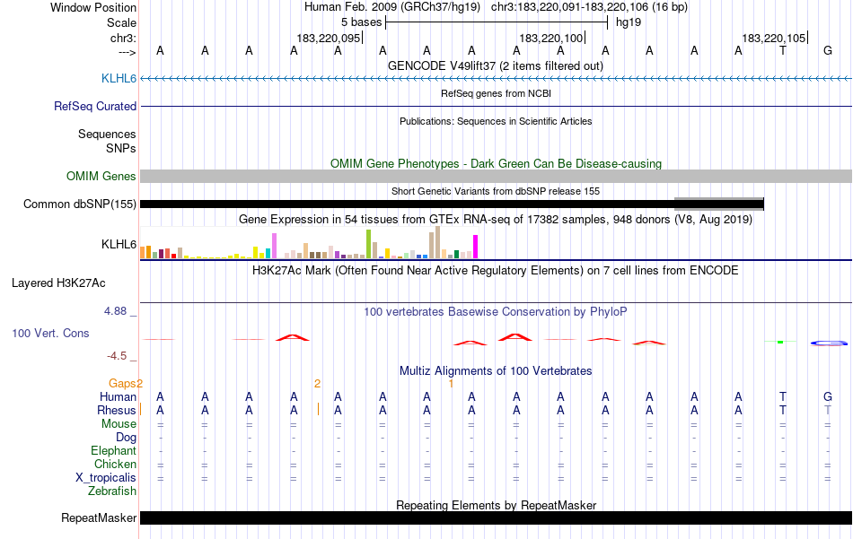Click the blue G logo in PhyloP track

click(829, 343)
